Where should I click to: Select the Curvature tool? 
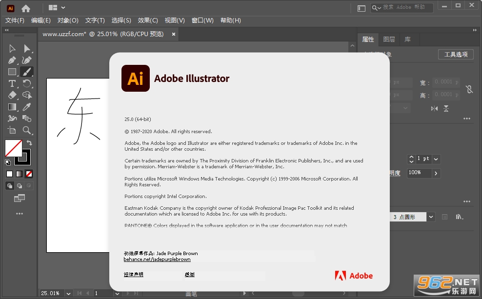click(27, 60)
